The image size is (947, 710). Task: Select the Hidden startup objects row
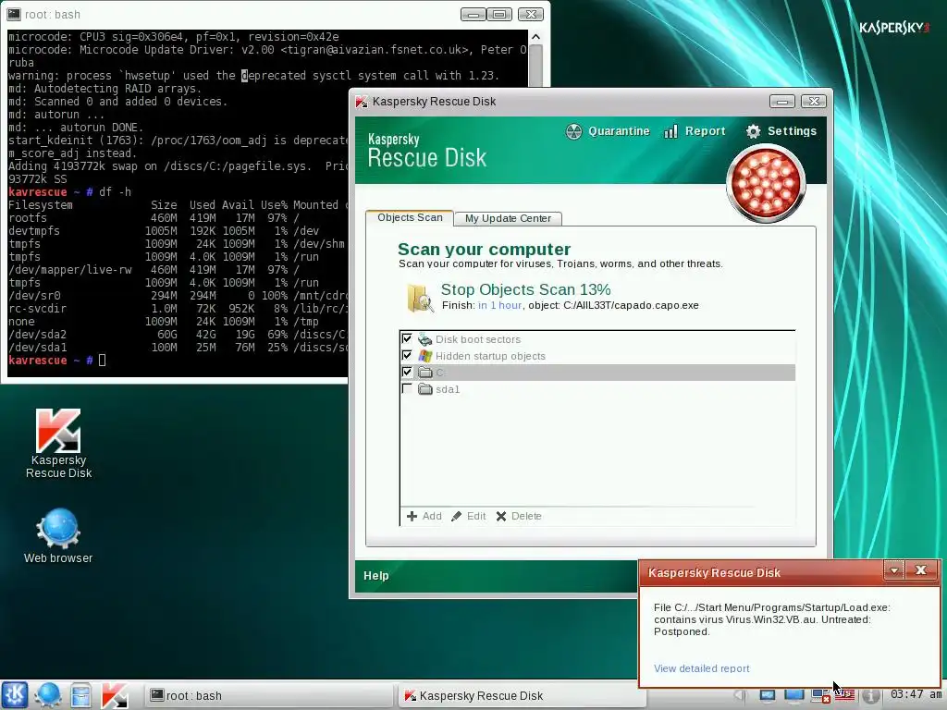tap(597, 356)
